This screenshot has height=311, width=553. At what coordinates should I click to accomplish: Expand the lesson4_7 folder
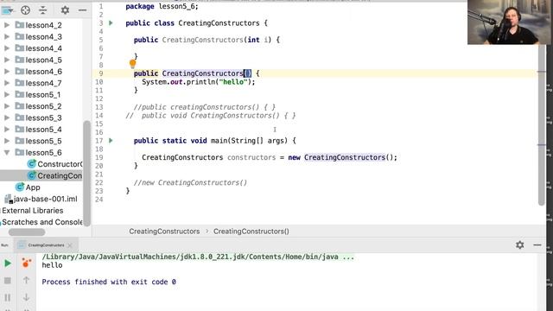coord(7,83)
